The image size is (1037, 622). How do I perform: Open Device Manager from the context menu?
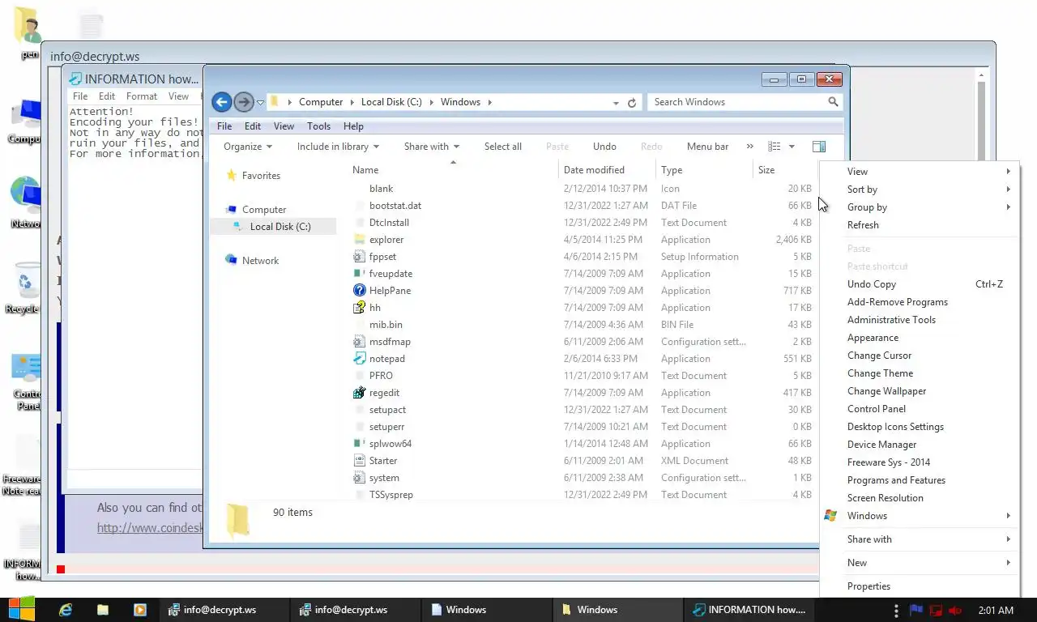click(x=920, y=445)
